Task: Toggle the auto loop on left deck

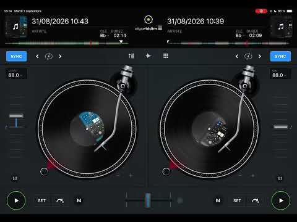Action: tap(49, 56)
